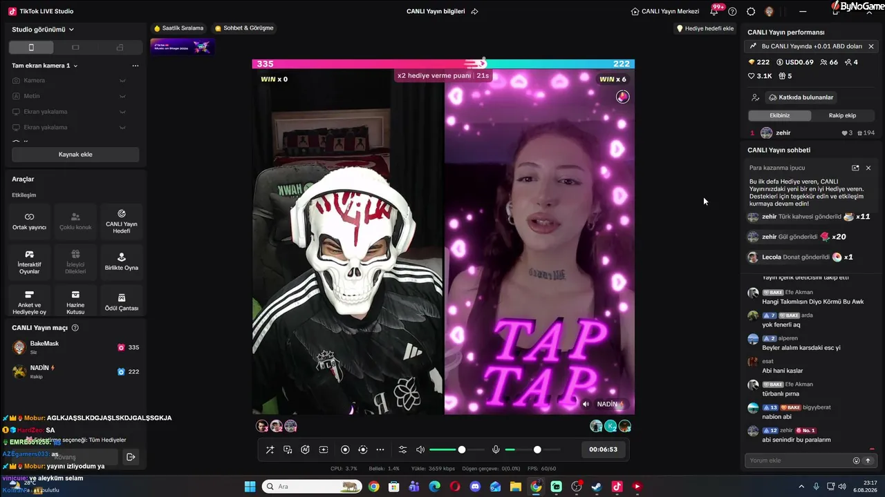Image resolution: width=885 pixels, height=497 pixels.
Task: Open CANLI Yayın bilgileri title
Action: [x=436, y=11]
